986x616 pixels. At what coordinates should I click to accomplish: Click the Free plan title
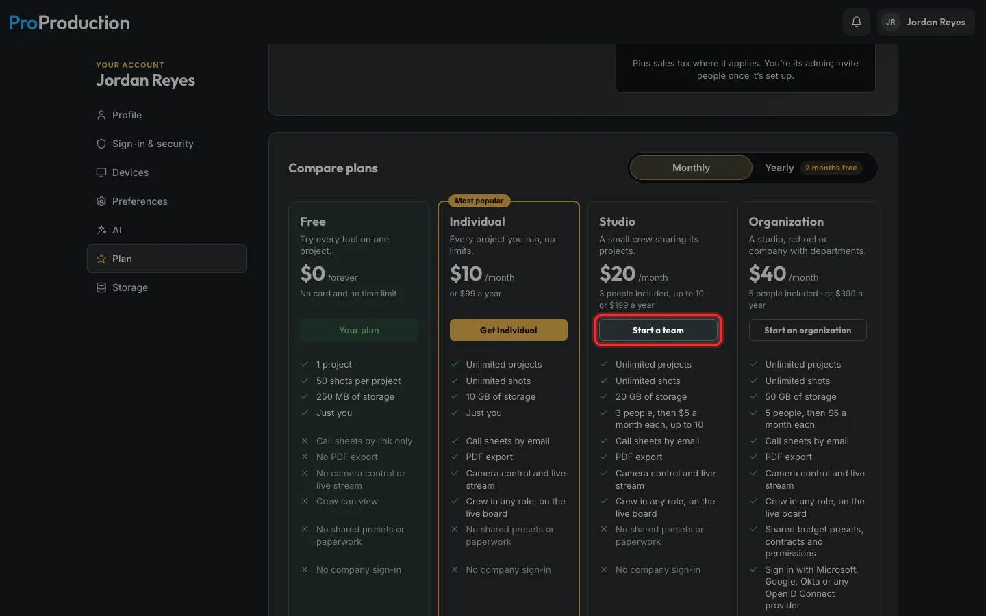[313, 222]
